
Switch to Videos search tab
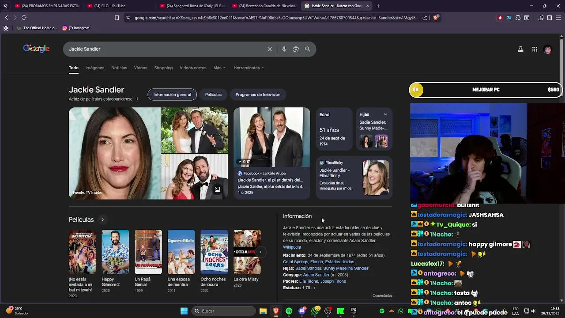[140, 68]
